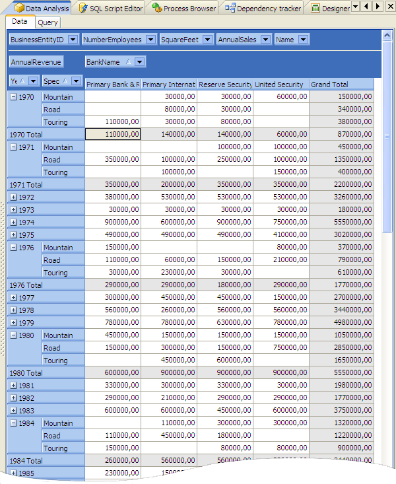The width and height of the screenshot is (396, 484).
Task: Select the 110000,00 cell in 1970 Total row
Action: [113, 134]
